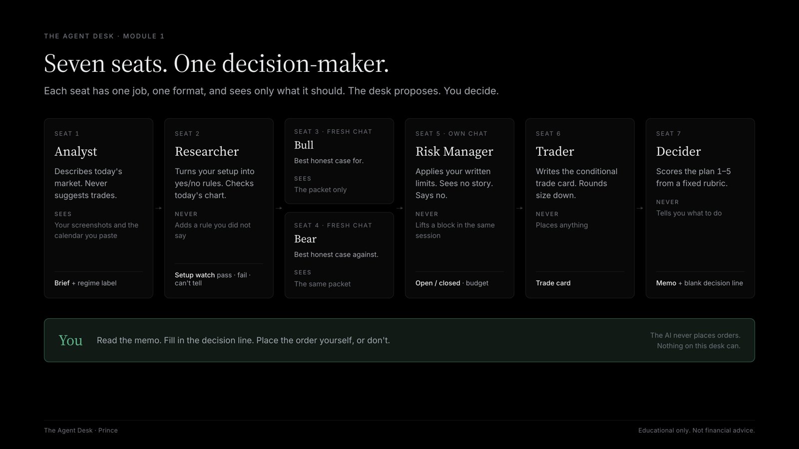Click 'Read the memo. Fill in the decision line' sentence

pos(243,340)
